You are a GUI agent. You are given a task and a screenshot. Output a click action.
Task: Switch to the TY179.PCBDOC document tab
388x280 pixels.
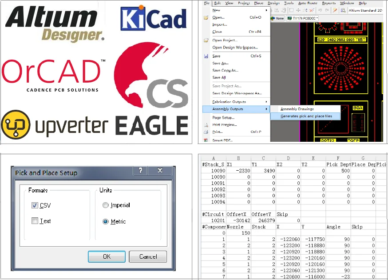pyautogui.click(x=303, y=18)
